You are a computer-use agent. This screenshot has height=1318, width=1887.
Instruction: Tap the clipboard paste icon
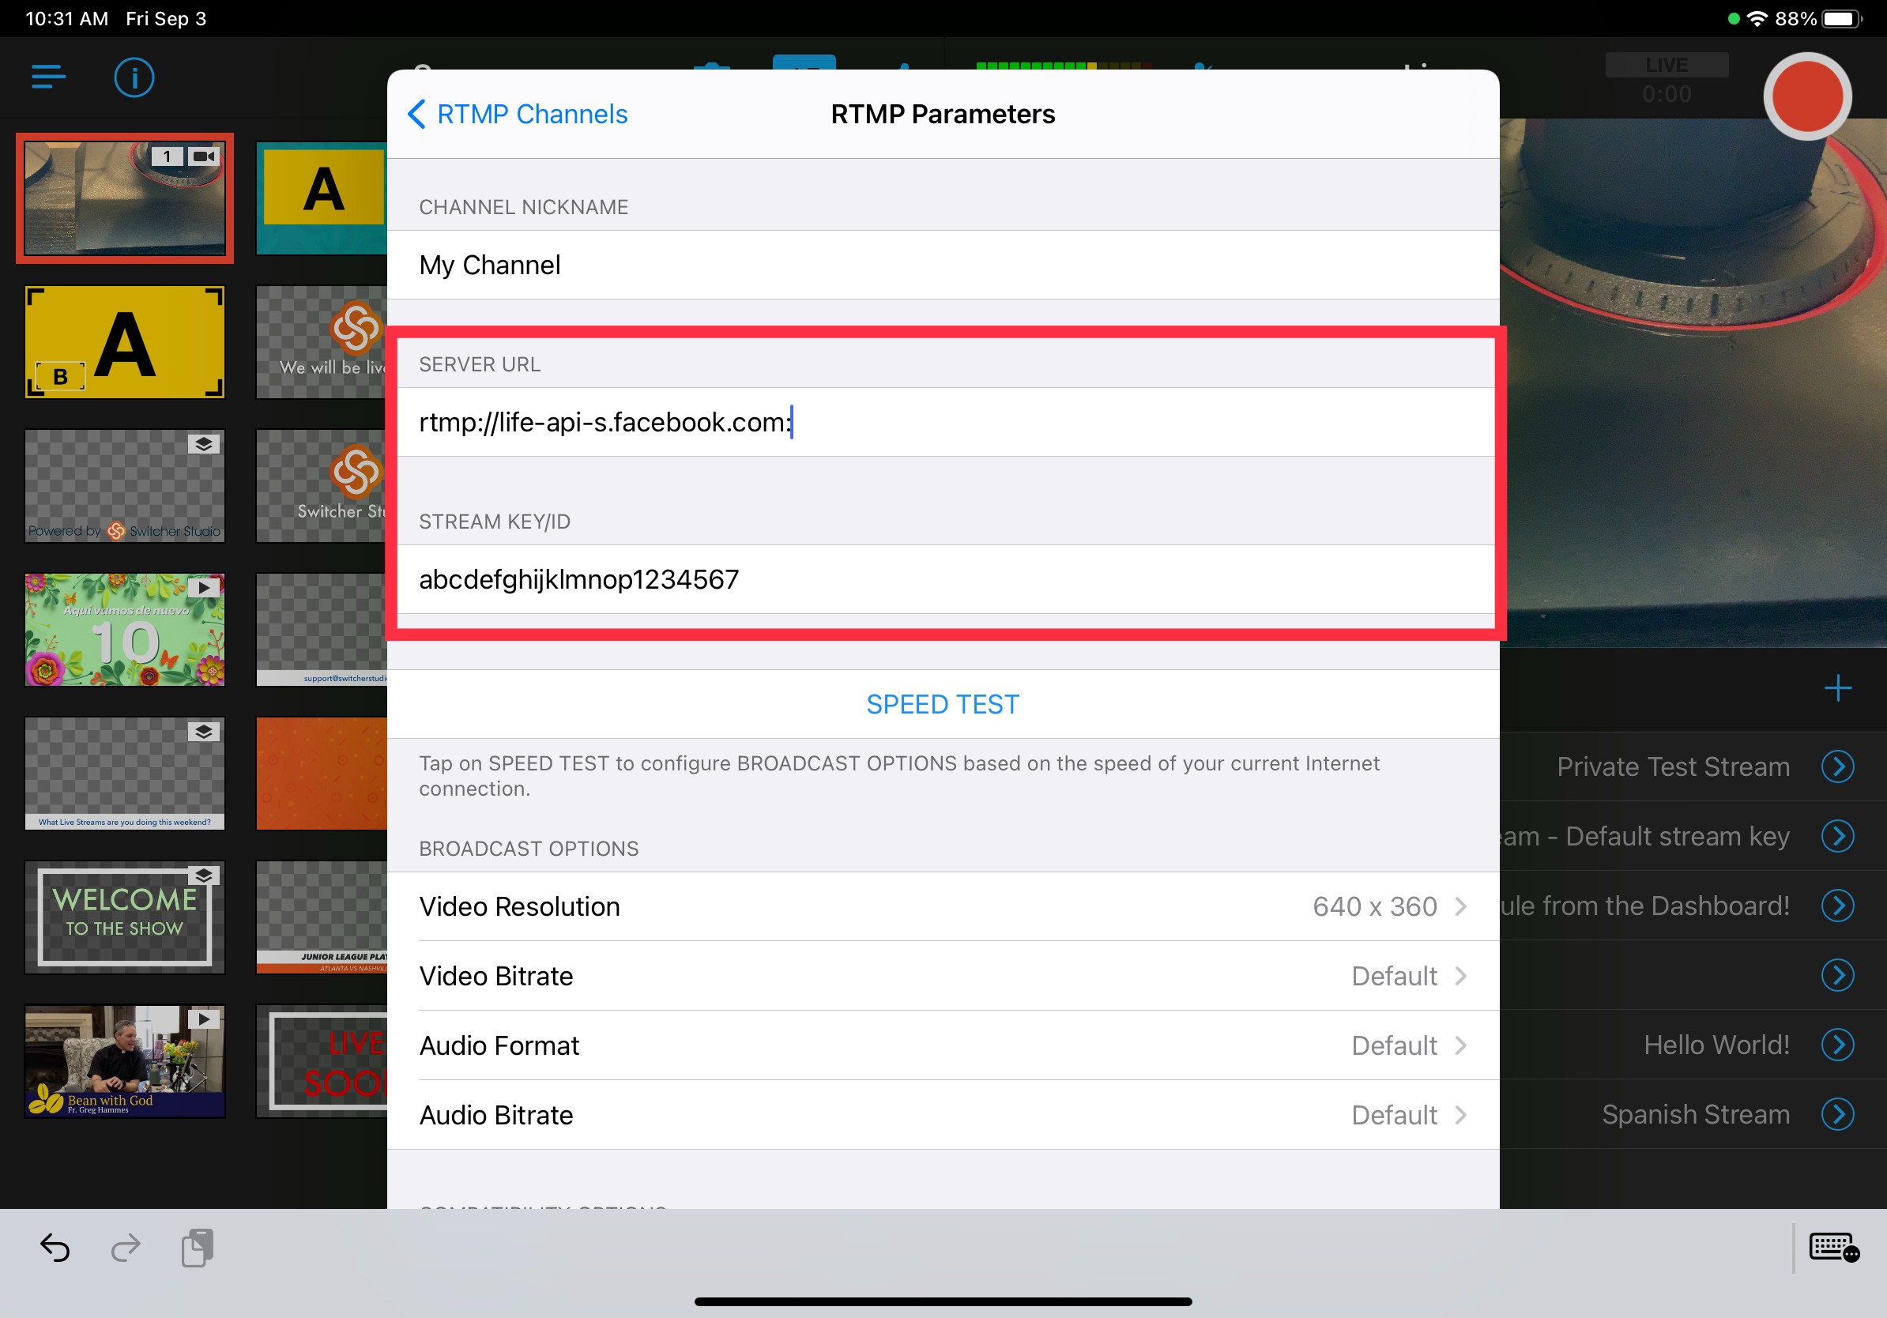point(198,1248)
